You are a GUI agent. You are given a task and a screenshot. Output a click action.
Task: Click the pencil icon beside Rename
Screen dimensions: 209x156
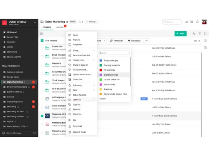70,109
